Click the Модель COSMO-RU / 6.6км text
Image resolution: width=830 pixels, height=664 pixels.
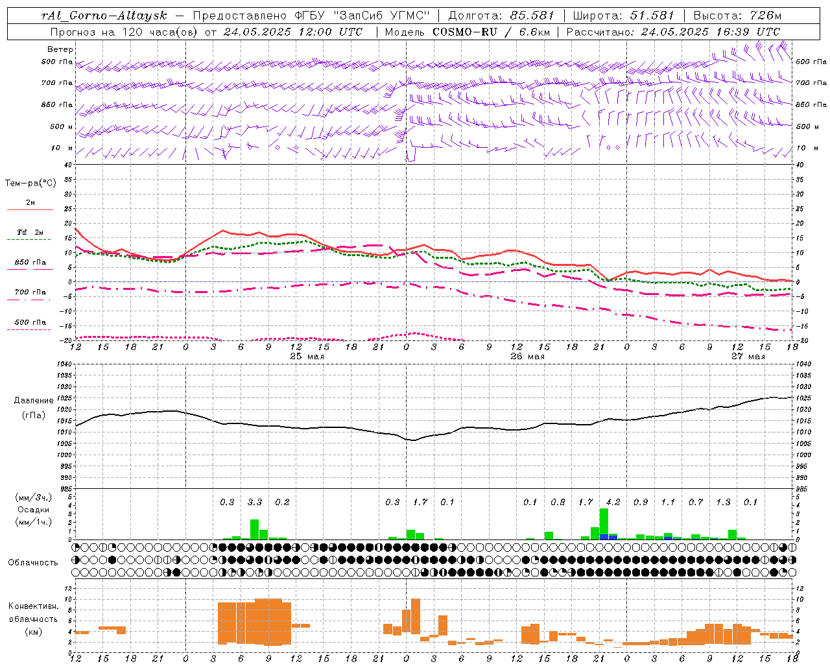pos(468,32)
